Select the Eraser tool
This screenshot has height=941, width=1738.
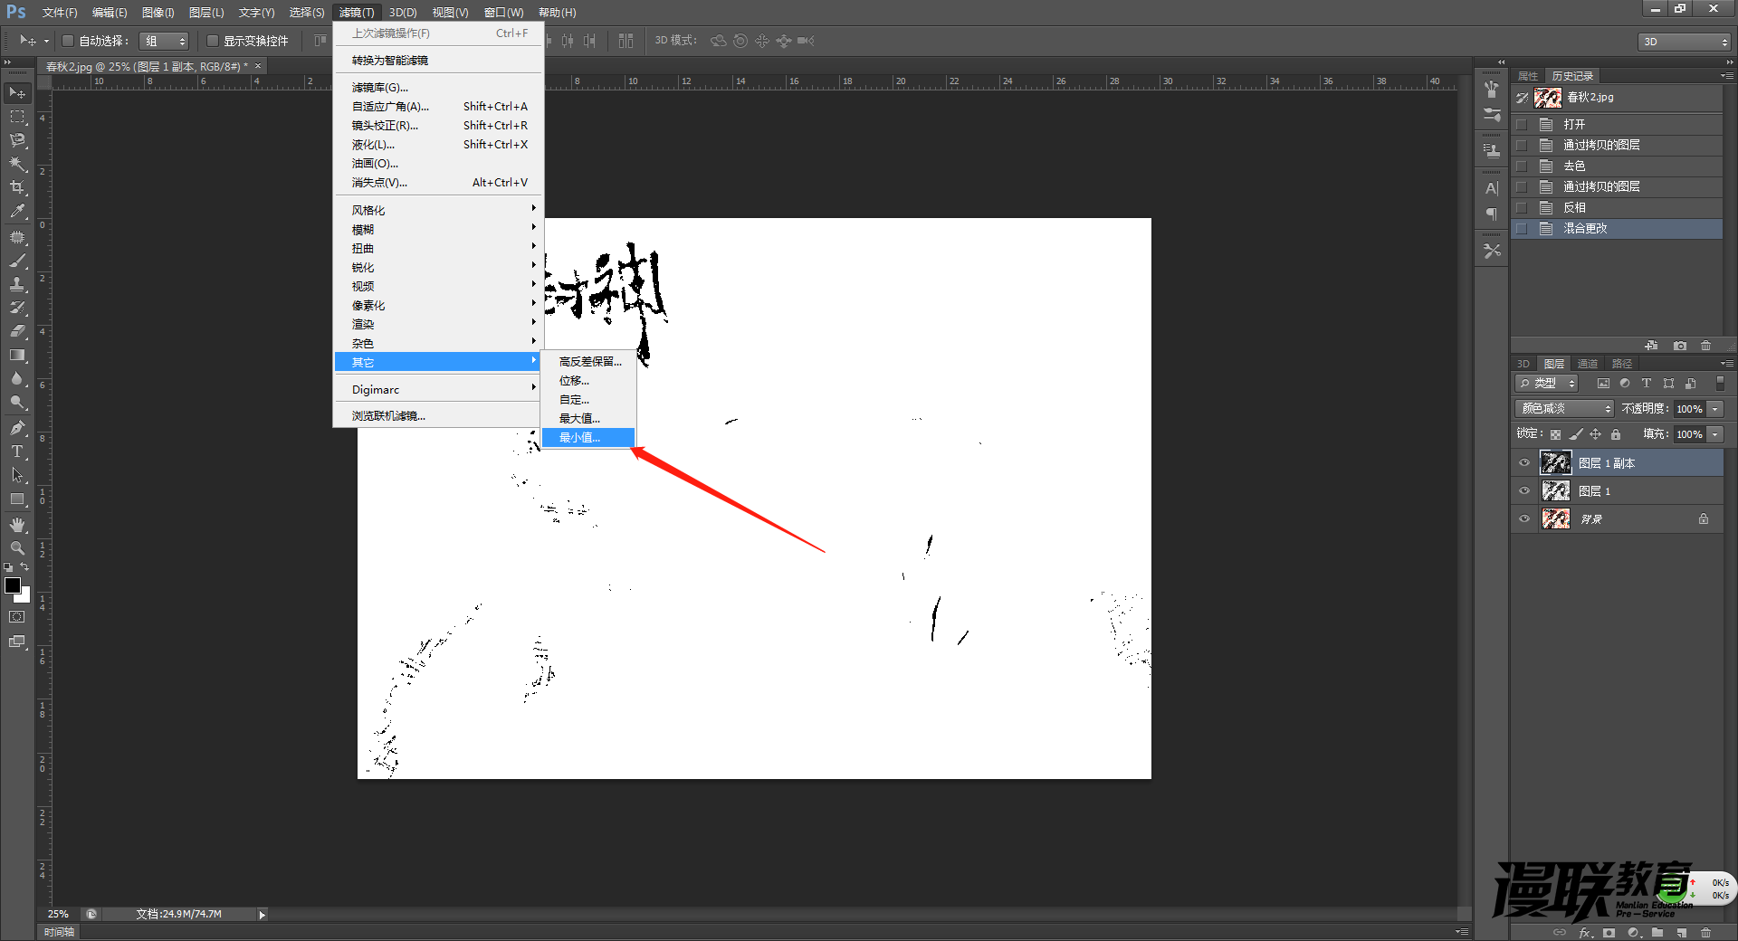(17, 331)
